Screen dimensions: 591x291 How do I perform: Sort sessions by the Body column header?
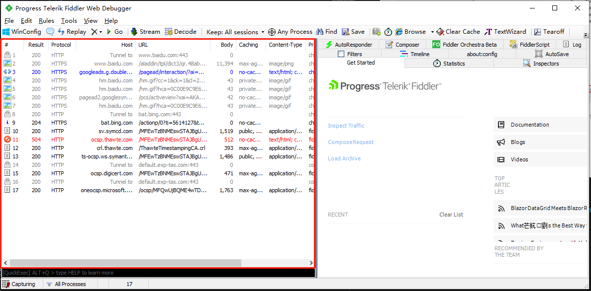tap(223, 45)
